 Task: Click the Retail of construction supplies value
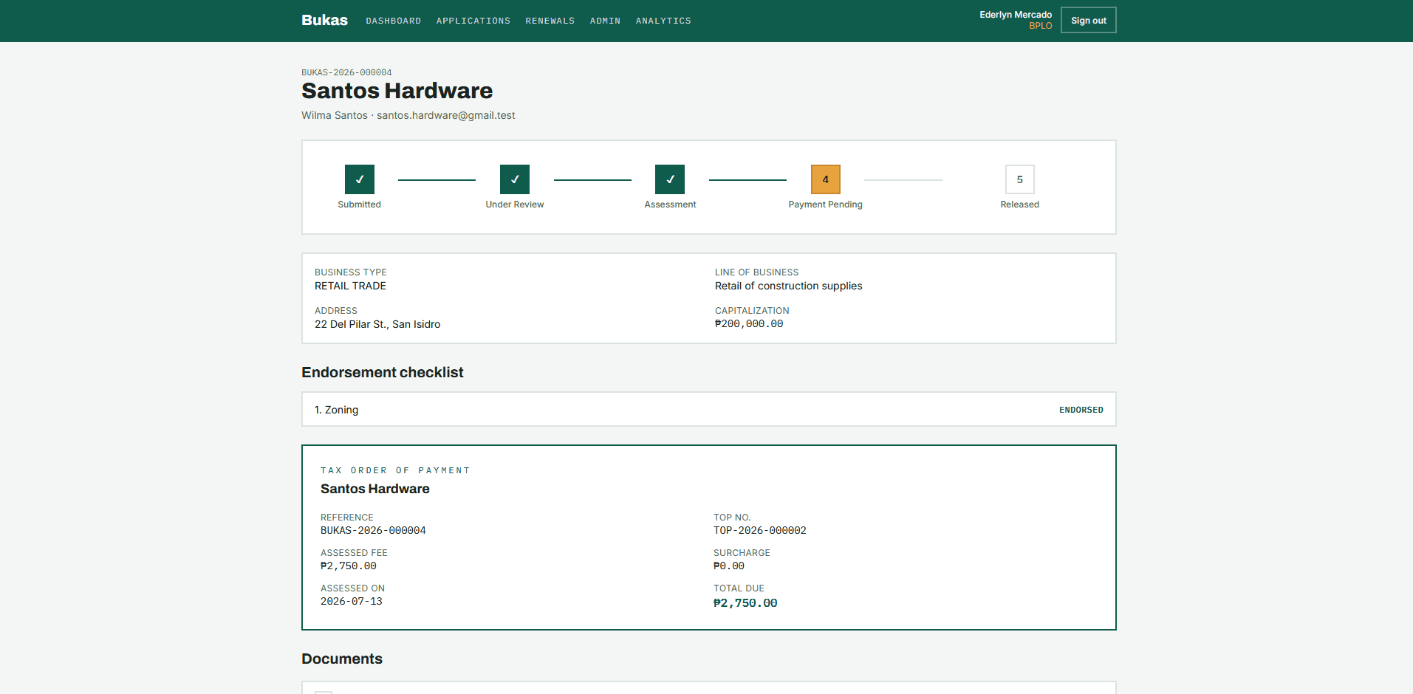tap(788, 286)
